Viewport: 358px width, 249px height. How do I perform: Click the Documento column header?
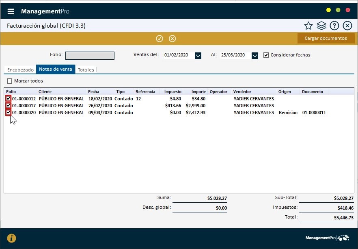coord(314,92)
